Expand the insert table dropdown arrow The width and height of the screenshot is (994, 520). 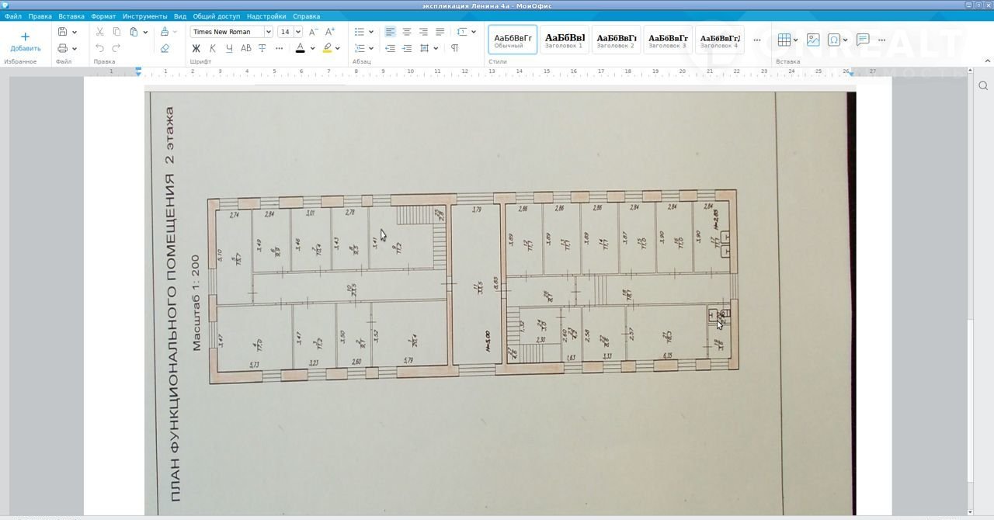click(795, 40)
